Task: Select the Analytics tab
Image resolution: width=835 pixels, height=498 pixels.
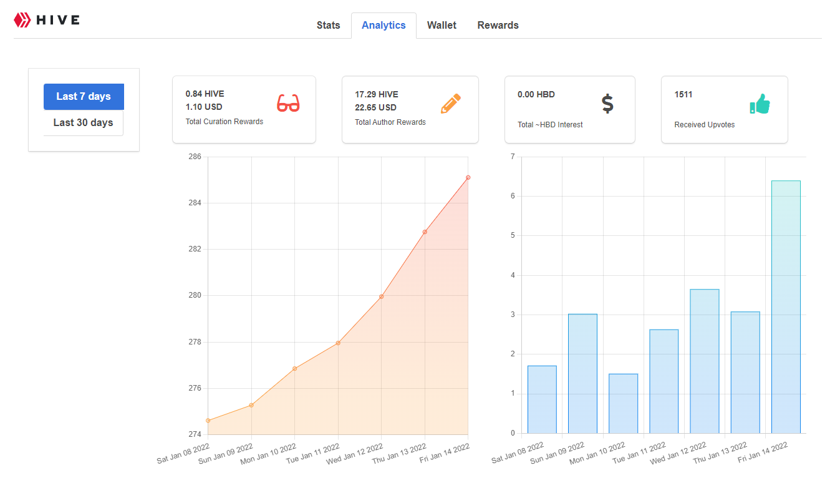Action: pyautogui.click(x=384, y=26)
